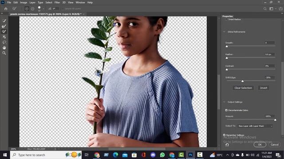Confirm with the OK button

point(260,144)
